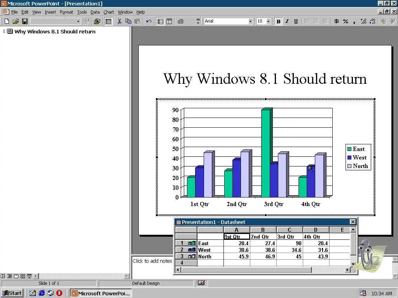
Task: Open the Chart menu
Action: point(109,12)
